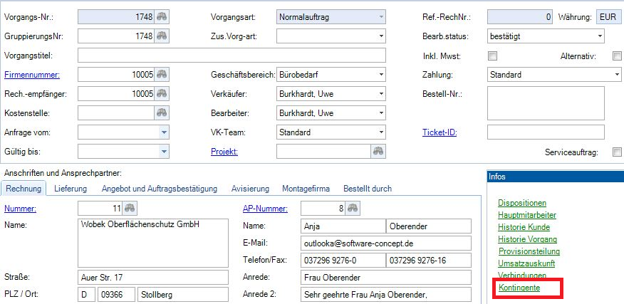The height and width of the screenshot is (304, 624).
Task: Open the Kontingente info link
Action: pyautogui.click(x=519, y=288)
